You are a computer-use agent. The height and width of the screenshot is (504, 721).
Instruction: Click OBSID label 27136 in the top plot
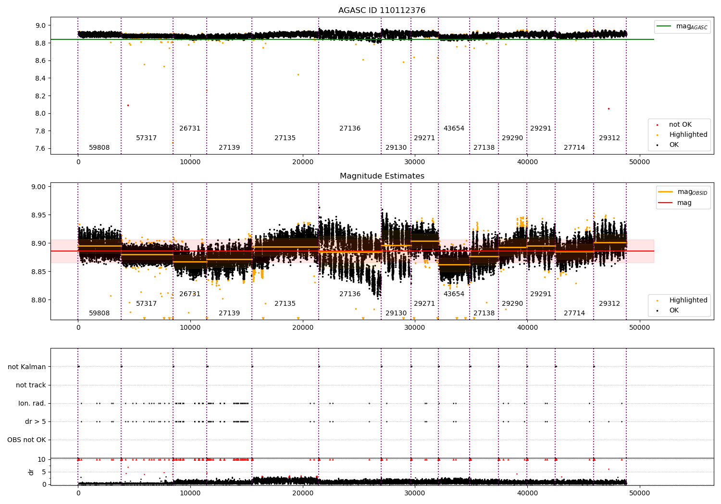point(350,129)
